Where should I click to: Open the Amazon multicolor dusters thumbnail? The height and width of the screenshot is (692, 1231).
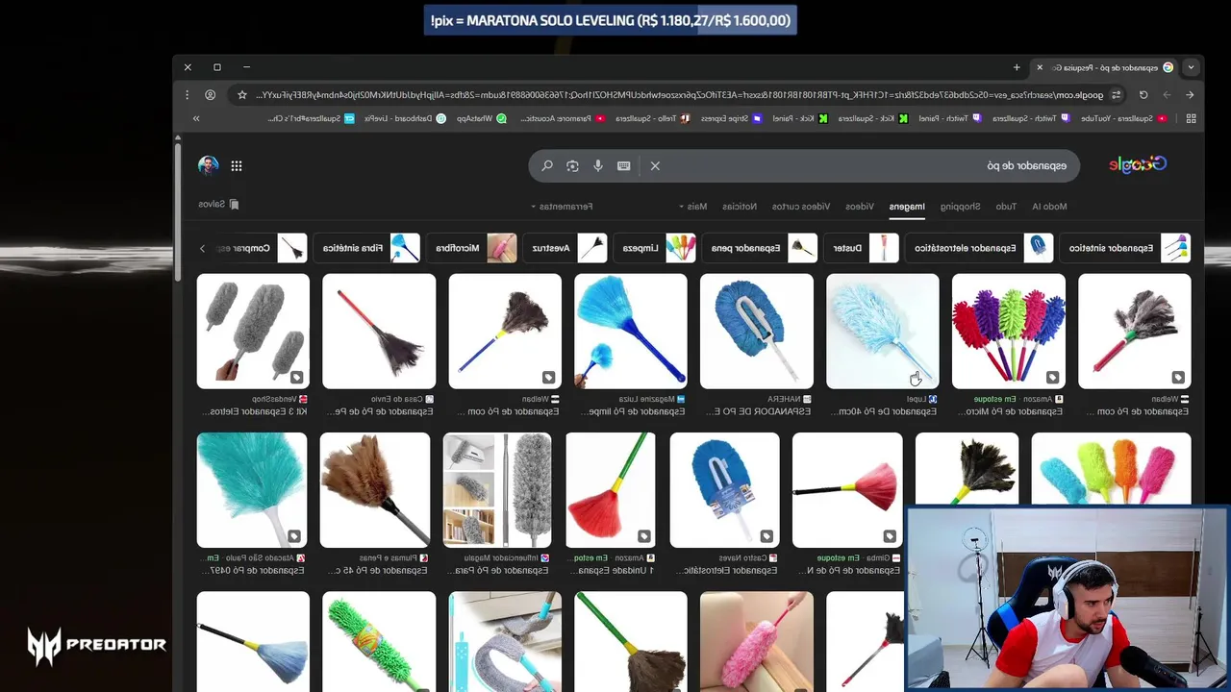tap(1009, 331)
